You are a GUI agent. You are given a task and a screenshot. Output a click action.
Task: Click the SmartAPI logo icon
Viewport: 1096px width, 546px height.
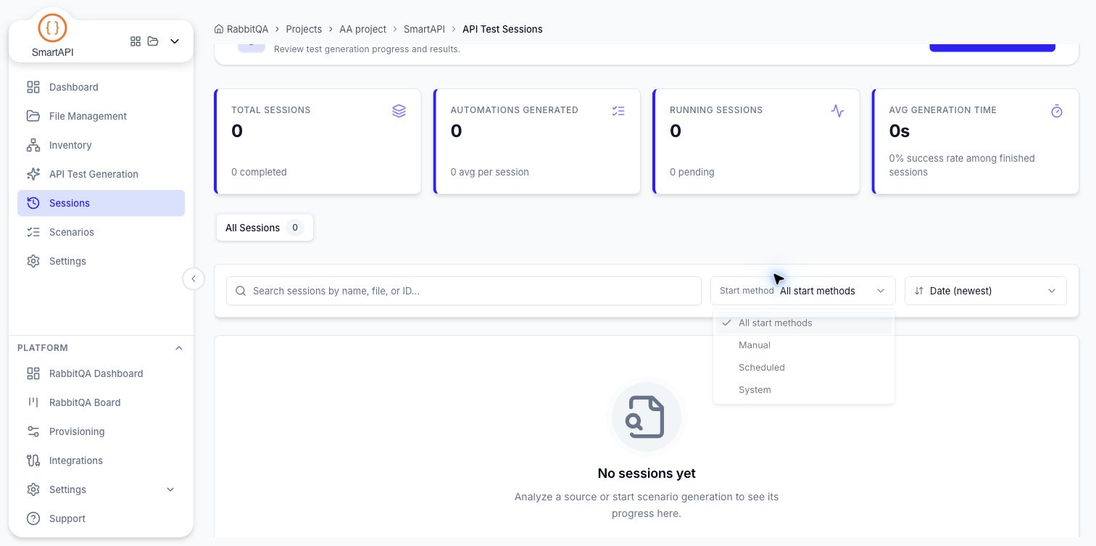(52, 28)
